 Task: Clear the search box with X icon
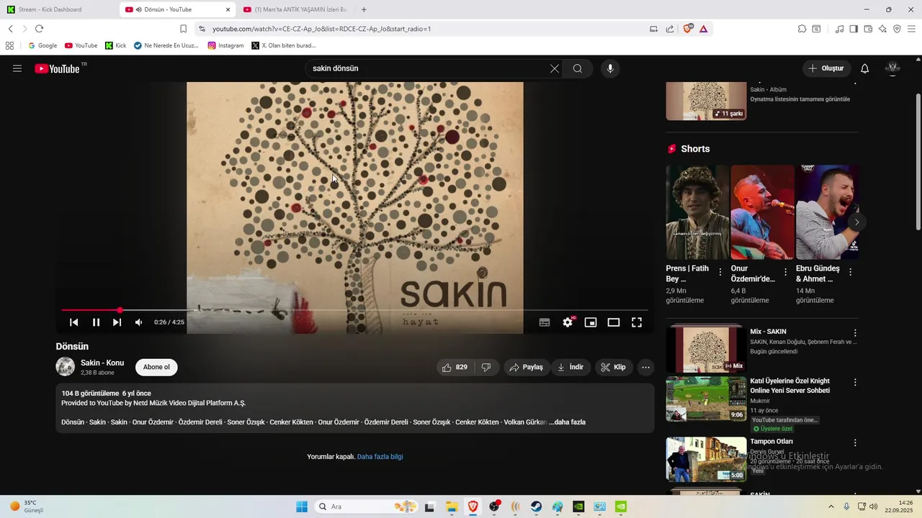[555, 68]
